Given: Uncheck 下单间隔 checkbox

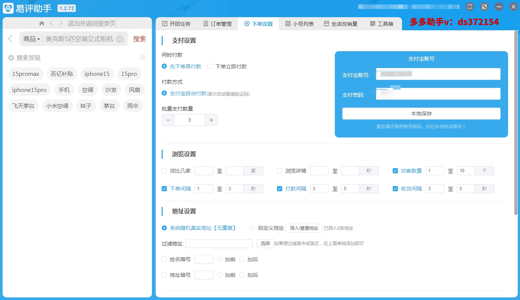Looking at the screenshot, I should click(x=164, y=189).
